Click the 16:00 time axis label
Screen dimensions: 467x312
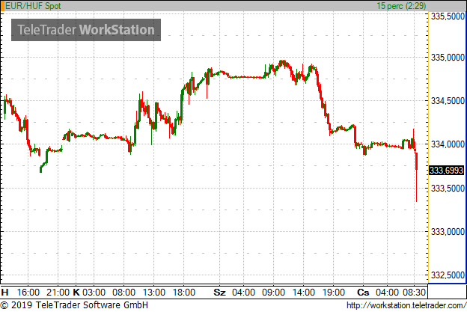pos(28,293)
